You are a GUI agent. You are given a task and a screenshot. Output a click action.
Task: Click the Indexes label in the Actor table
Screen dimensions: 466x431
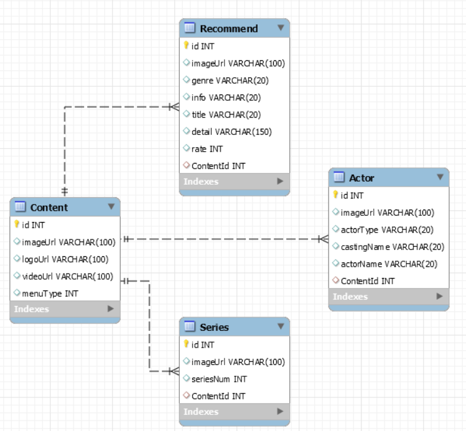click(350, 297)
